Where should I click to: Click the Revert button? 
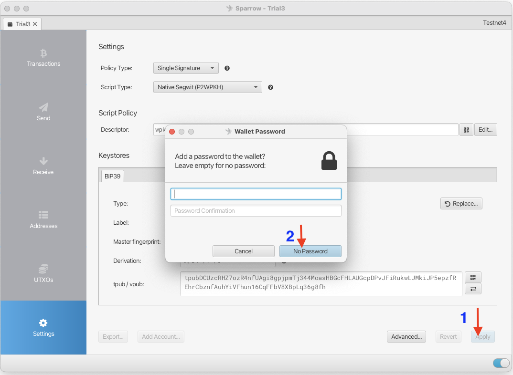point(448,336)
